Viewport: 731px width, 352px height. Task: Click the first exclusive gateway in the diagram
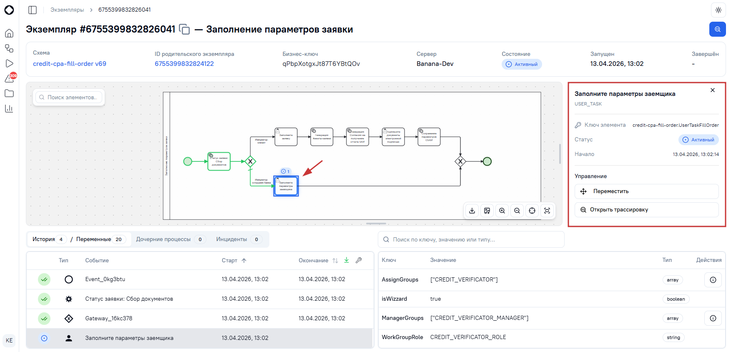click(250, 161)
